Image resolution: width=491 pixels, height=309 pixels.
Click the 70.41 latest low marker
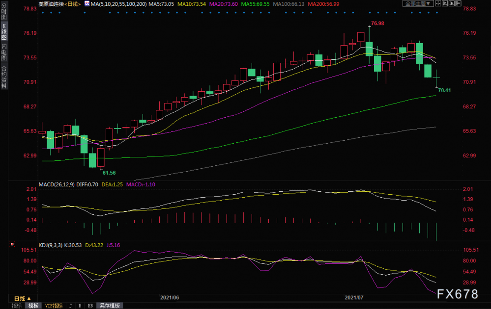click(x=444, y=90)
